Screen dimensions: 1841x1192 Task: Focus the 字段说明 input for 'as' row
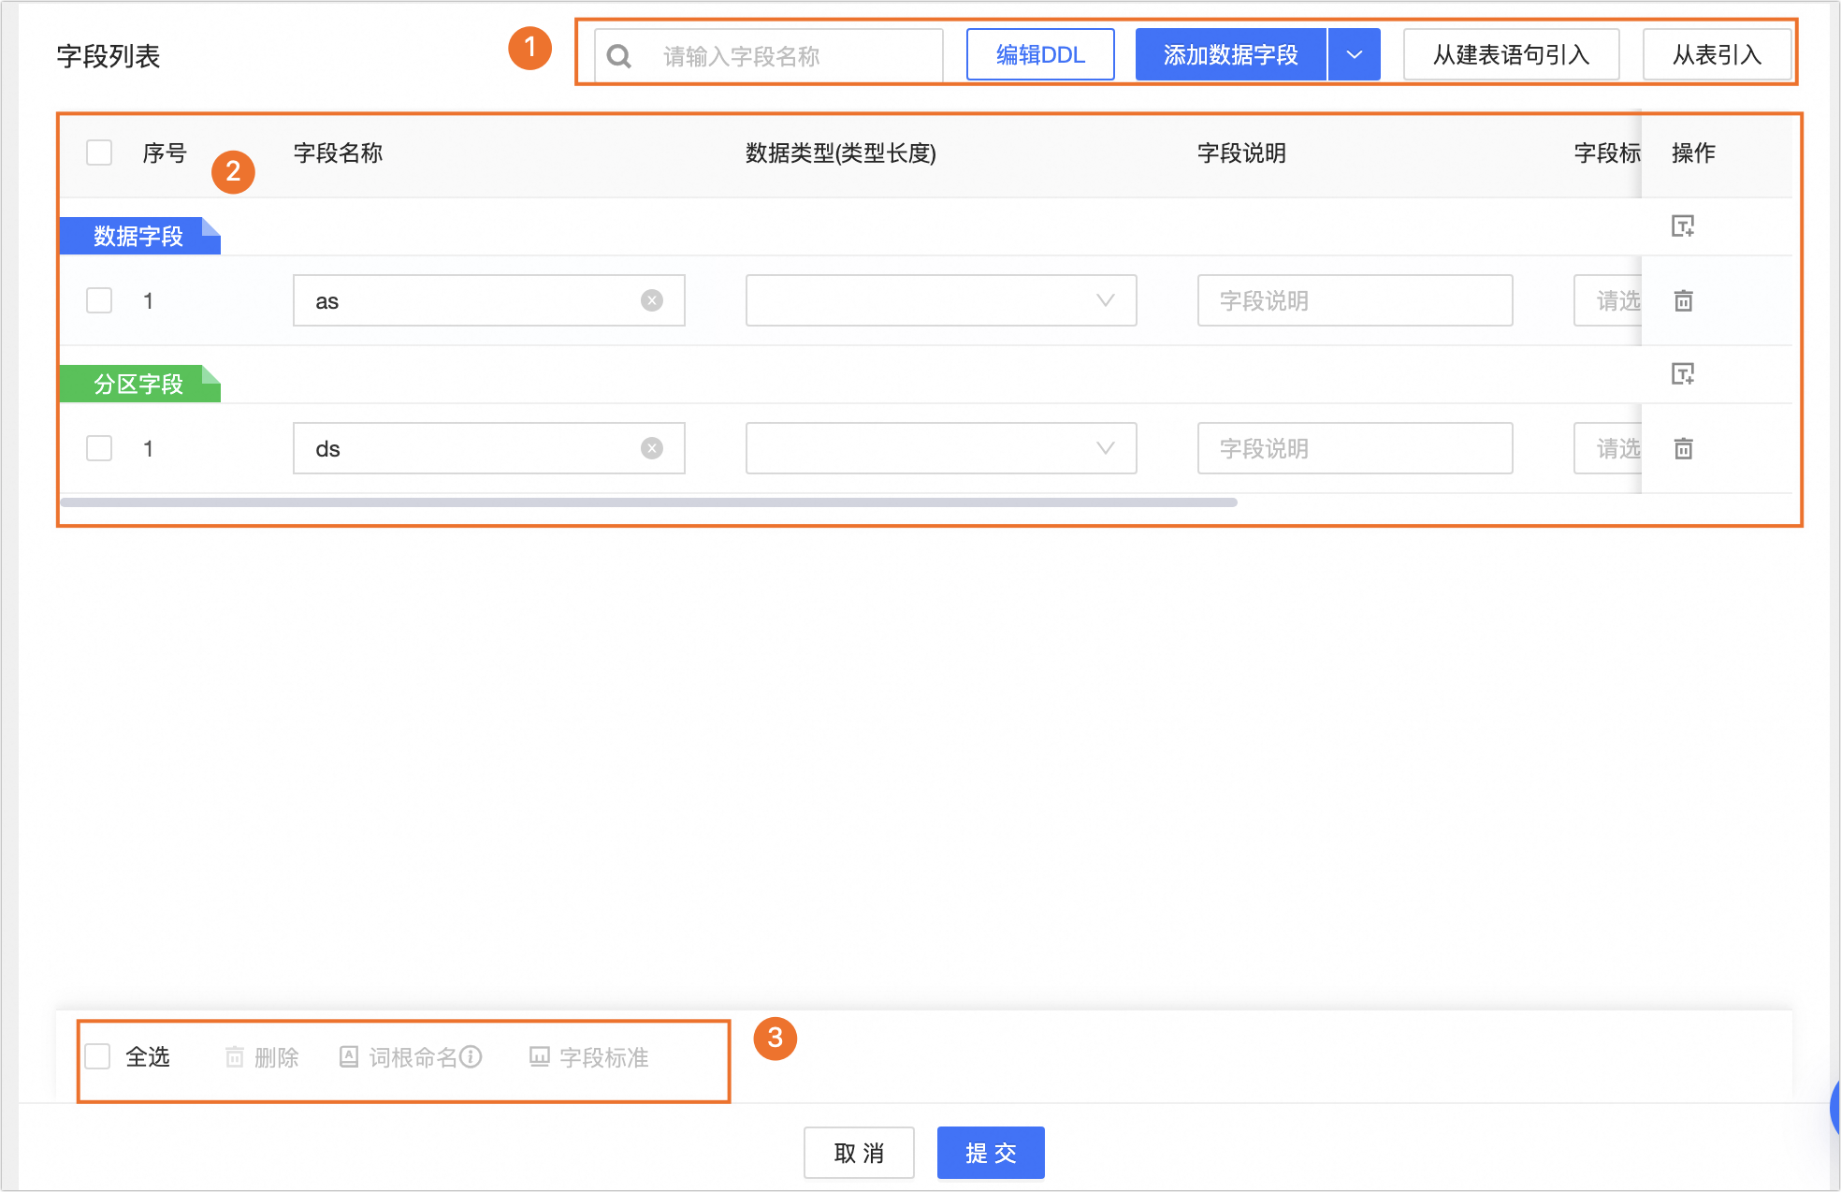pyautogui.click(x=1354, y=300)
